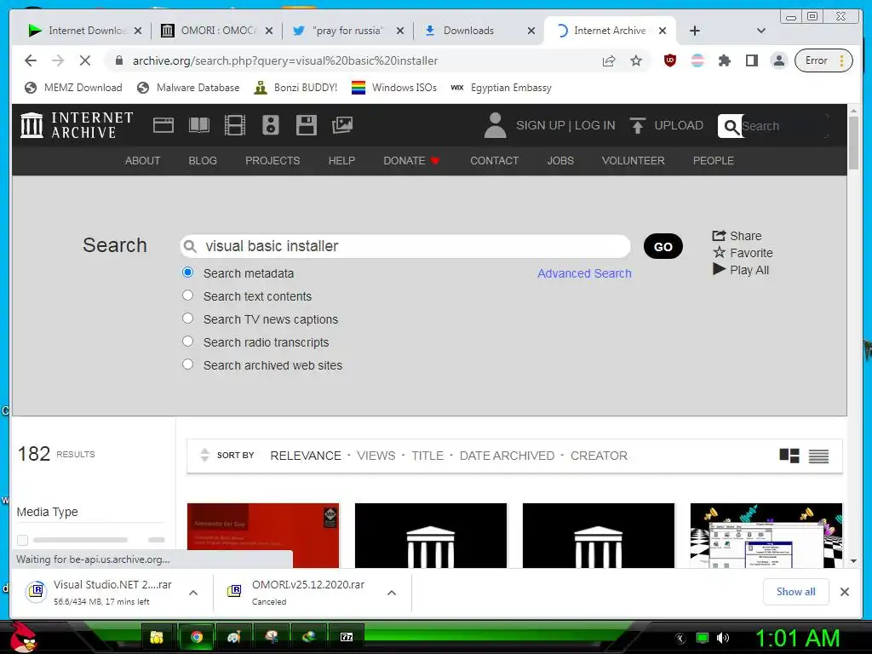Click the DONATE link with heart

(x=411, y=161)
